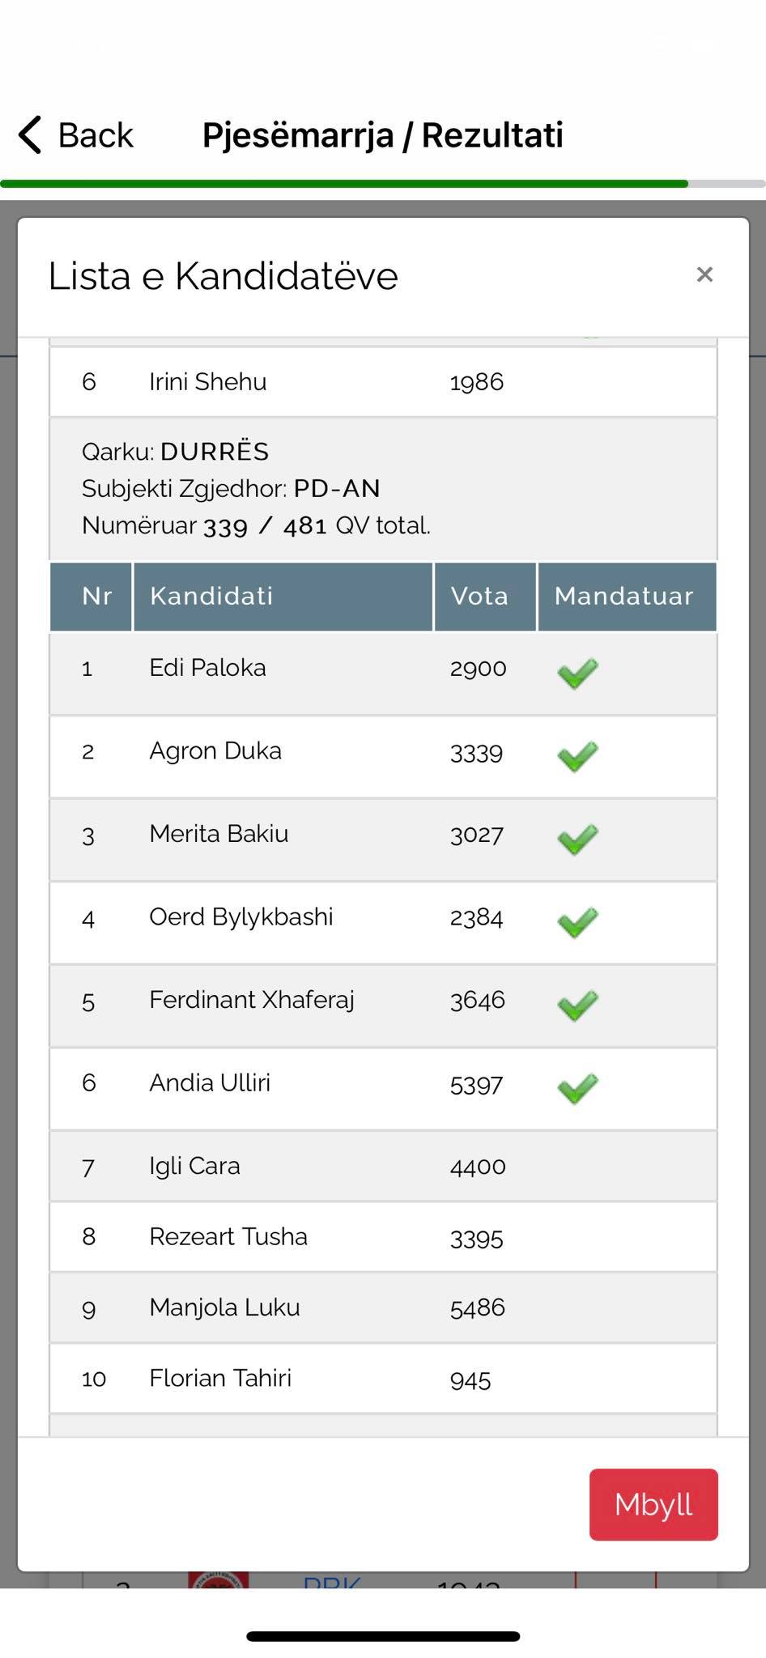
Task: Click Oerd Bylykbashi's green checkmark
Action: click(577, 922)
